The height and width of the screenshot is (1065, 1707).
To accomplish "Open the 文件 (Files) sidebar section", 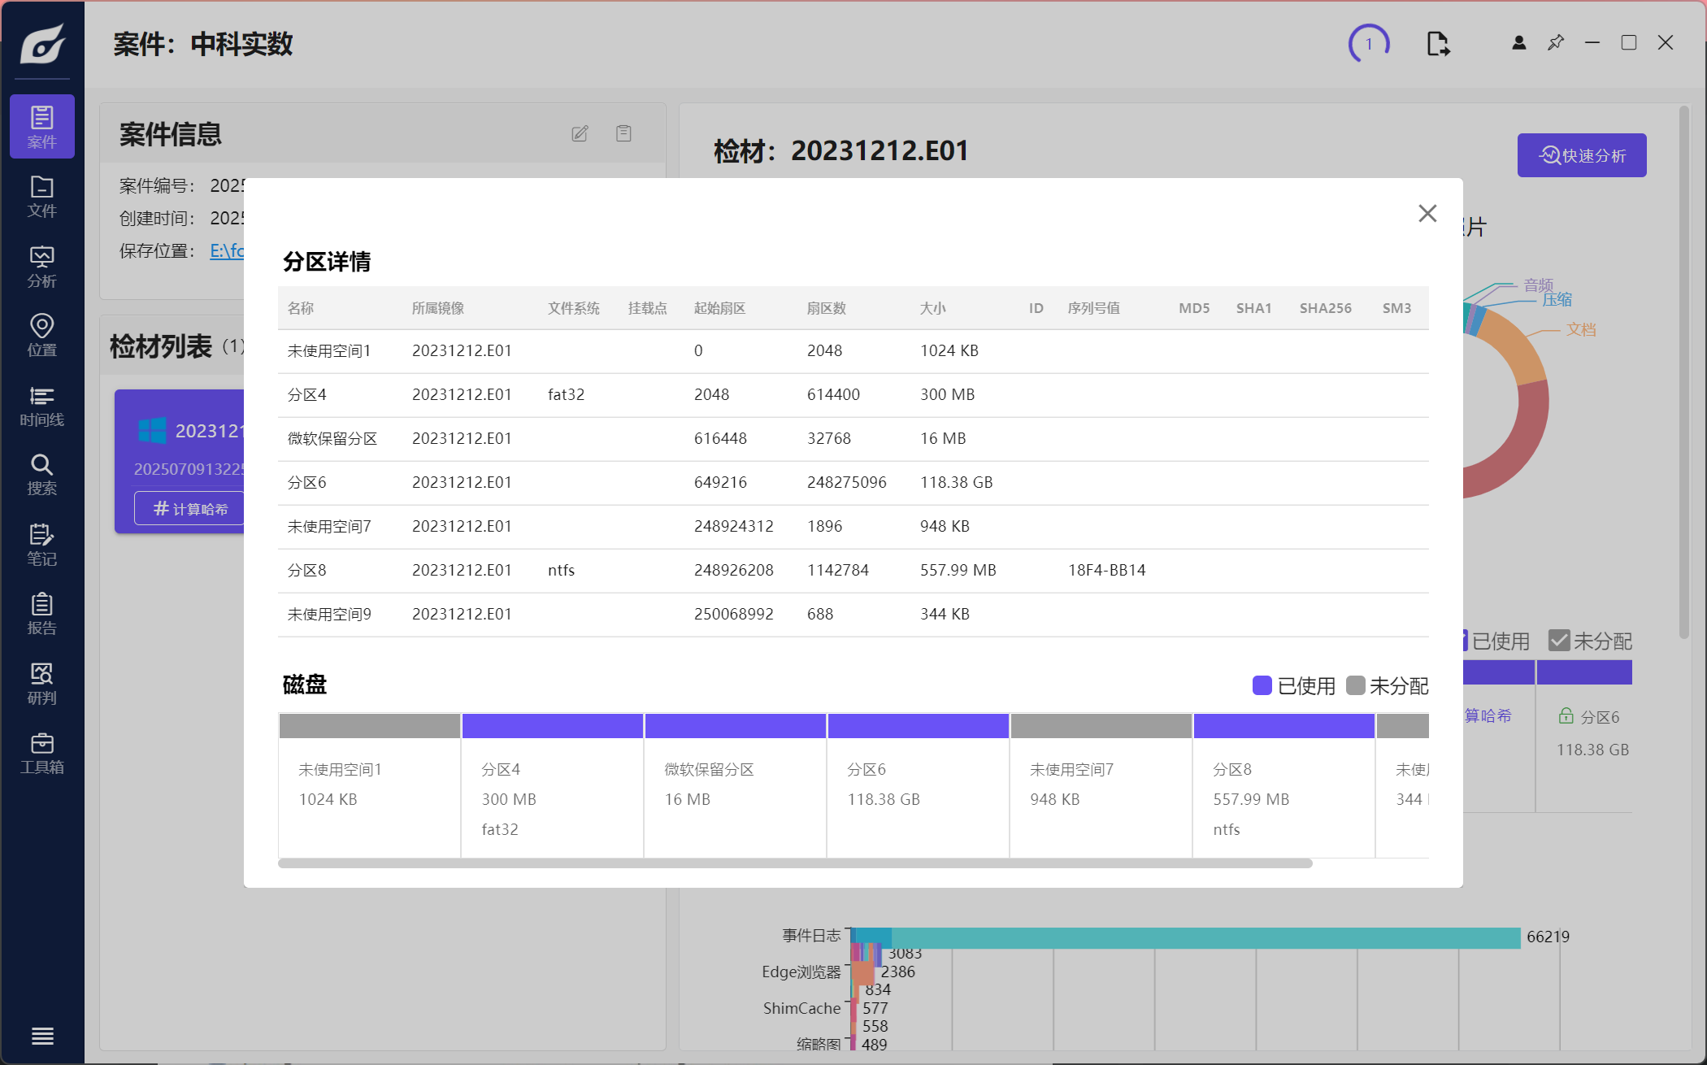I will click(x=41, y=197).
